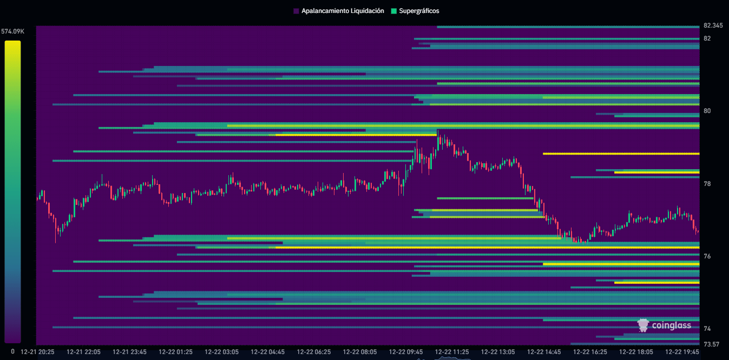Click the 12-22 04:45 time label
The image size is (729, 360).
coord(267,352)
